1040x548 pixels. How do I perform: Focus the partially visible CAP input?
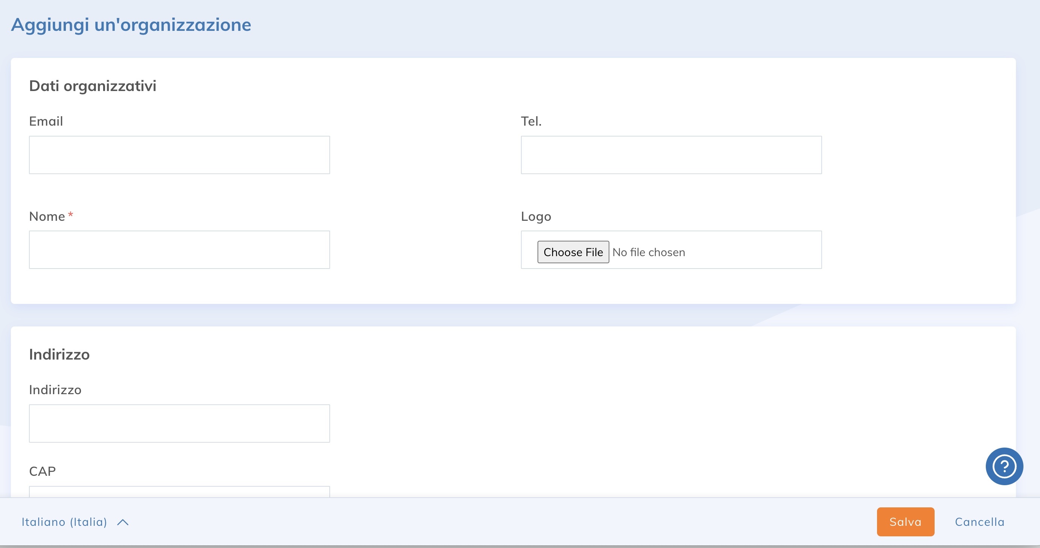tap(179, 492)
